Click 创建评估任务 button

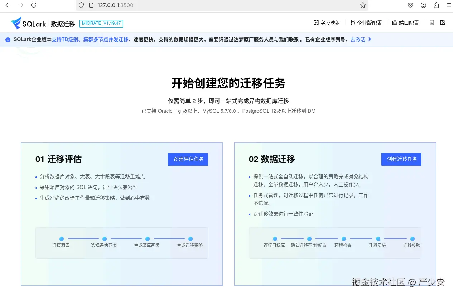[x=188, y=159]
